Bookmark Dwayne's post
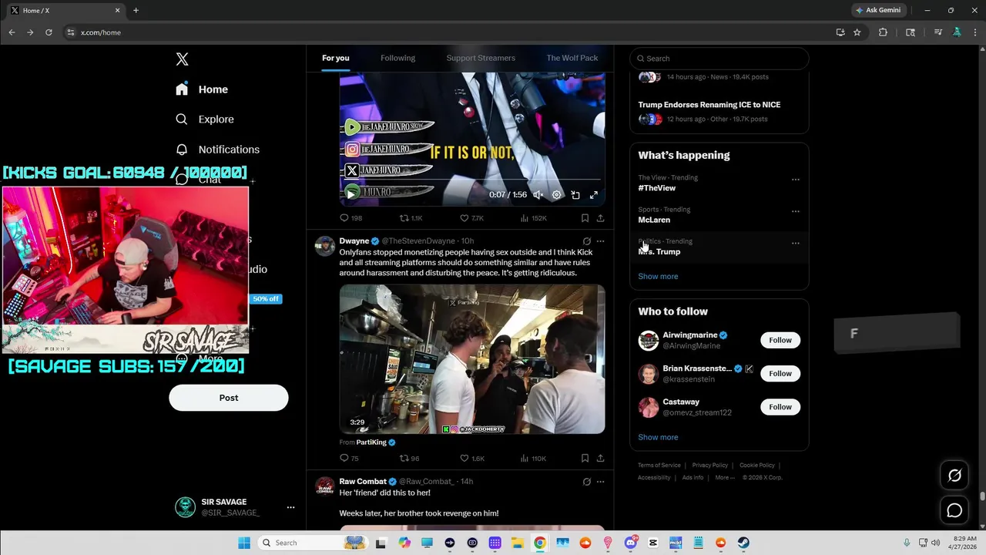This screenshot has width=986, height=555. click(x=585, y=459)
